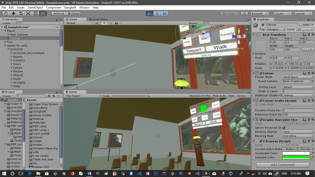Open Canvas component gear settings menu

[x=313, y=73]
